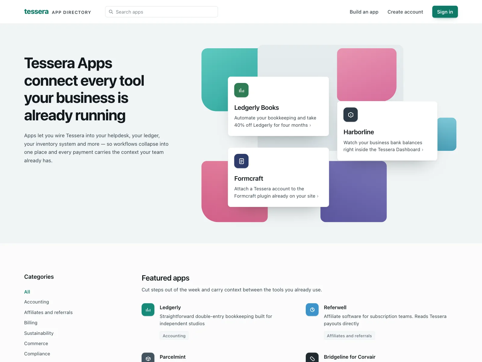Click the Categories heading

point(39,277)
